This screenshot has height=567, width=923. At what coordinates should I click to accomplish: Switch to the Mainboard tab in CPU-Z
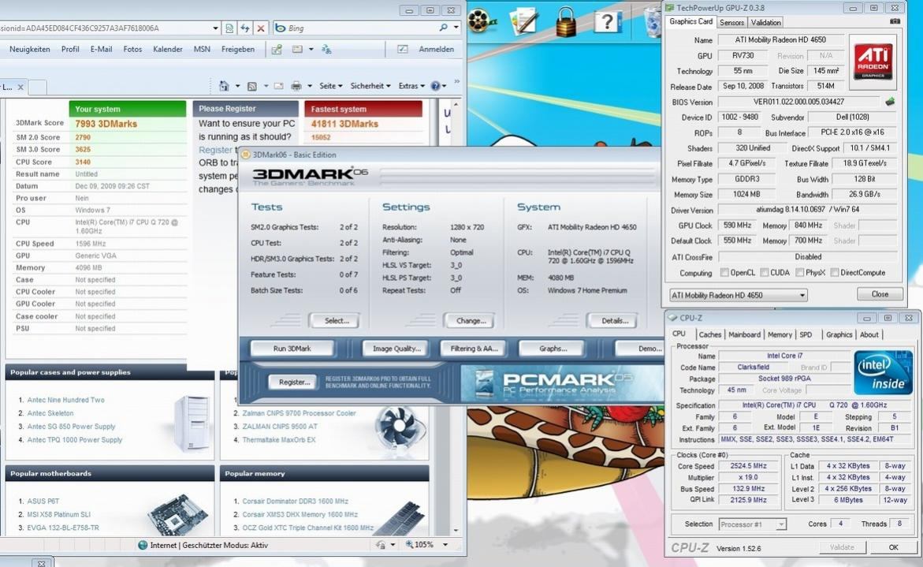[745, 334]
